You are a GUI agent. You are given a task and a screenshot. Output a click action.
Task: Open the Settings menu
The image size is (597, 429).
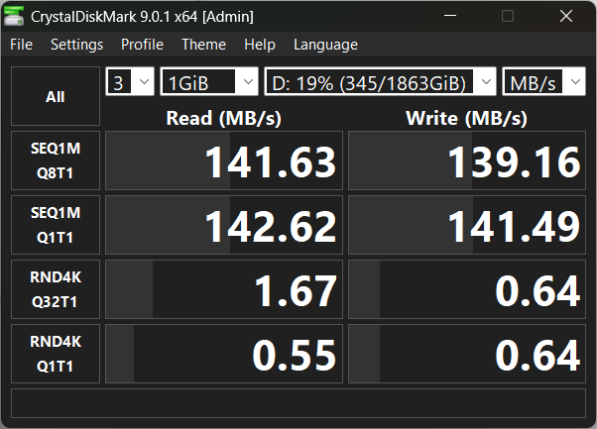[x=77, y=45]
